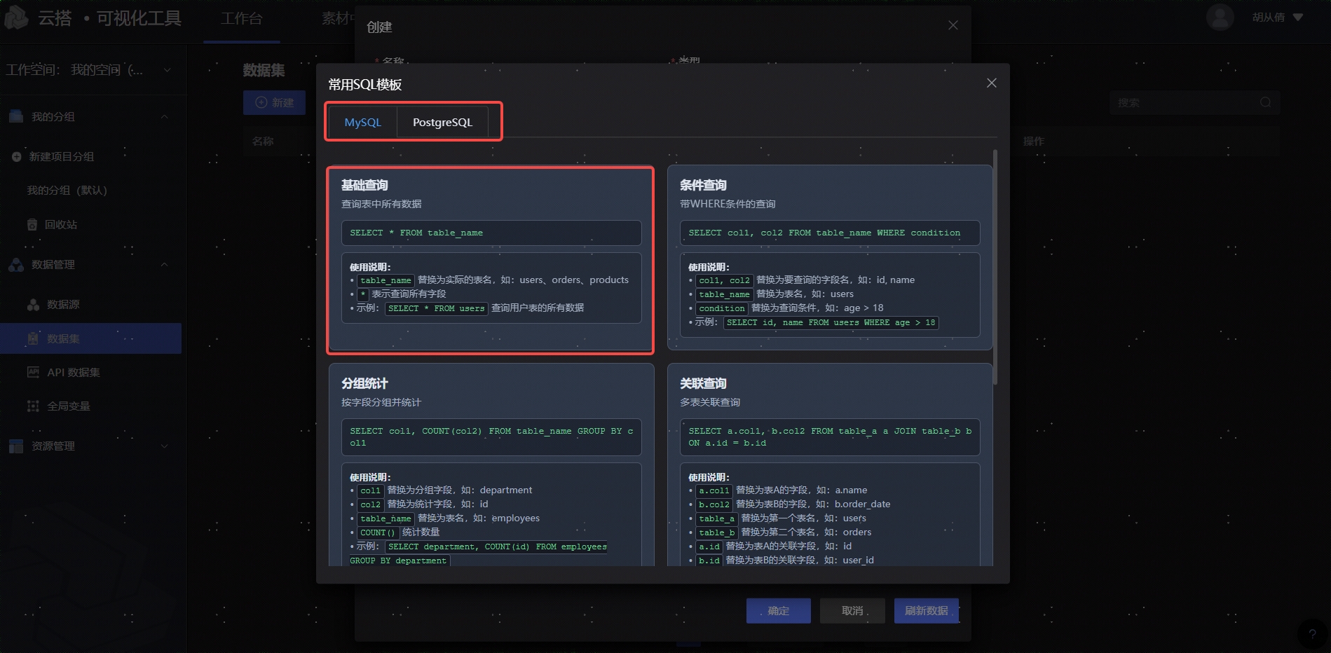Viewport: 1331px width, 653px height.
Task: Select the 基础查询 template card
Action: 491,261
